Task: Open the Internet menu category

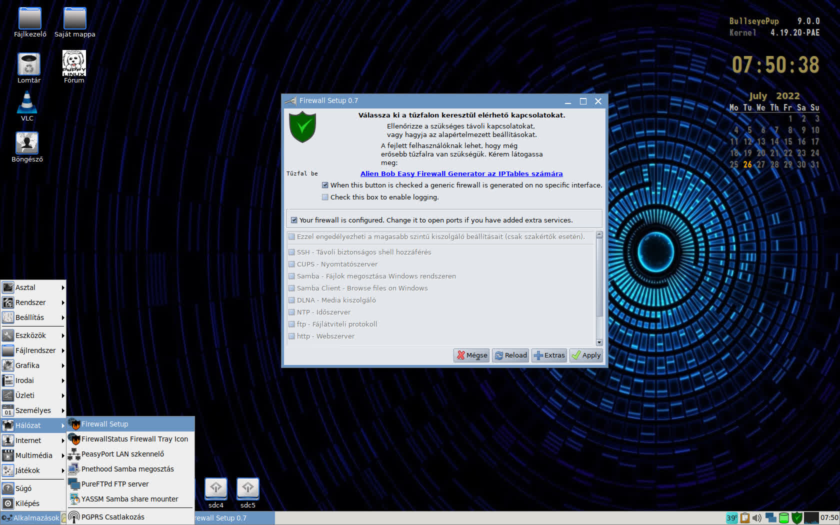Action: 33,440
